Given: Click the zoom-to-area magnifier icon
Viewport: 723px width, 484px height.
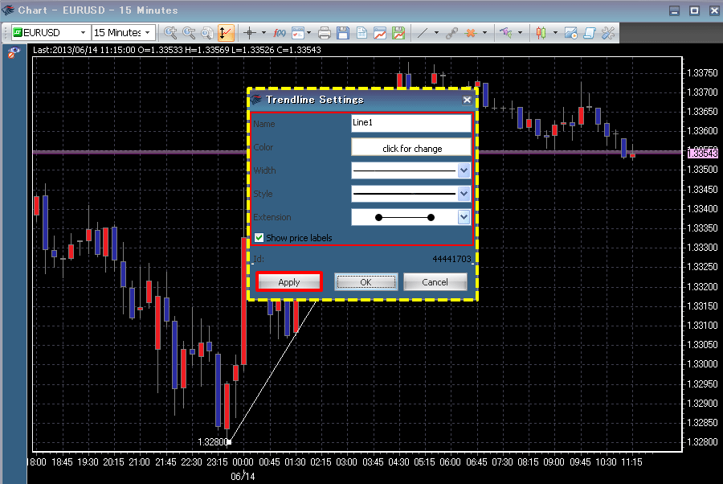Looking at the screenshot, I should click(207, 33).
